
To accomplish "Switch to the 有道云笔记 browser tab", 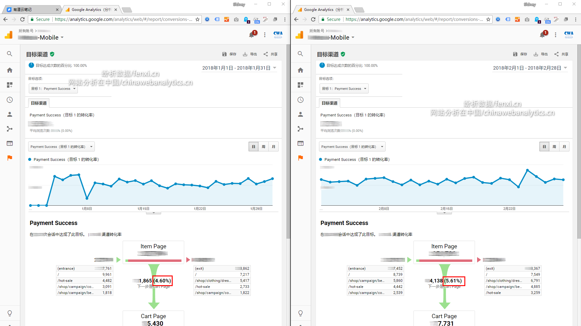I will click(x=32, y=10).
